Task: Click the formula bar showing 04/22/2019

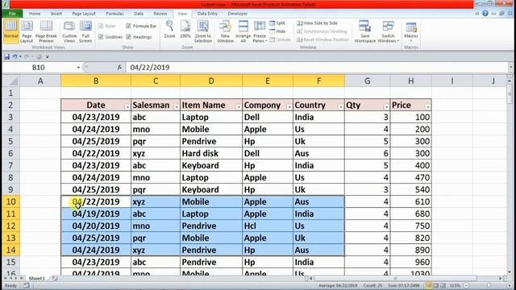Action: click(x=318, y=68)
